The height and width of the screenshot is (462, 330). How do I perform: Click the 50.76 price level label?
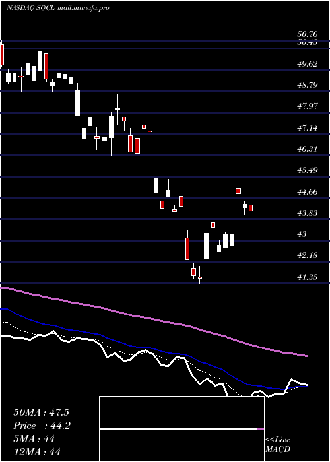pyautogui.click(x=307, y=35)
